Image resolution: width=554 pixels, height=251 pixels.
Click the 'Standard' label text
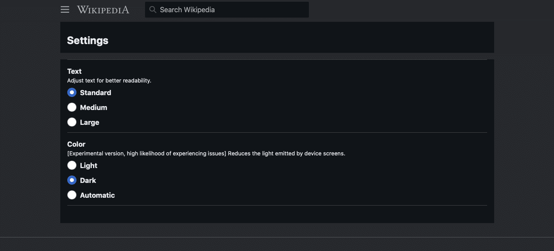click(95, 93)
